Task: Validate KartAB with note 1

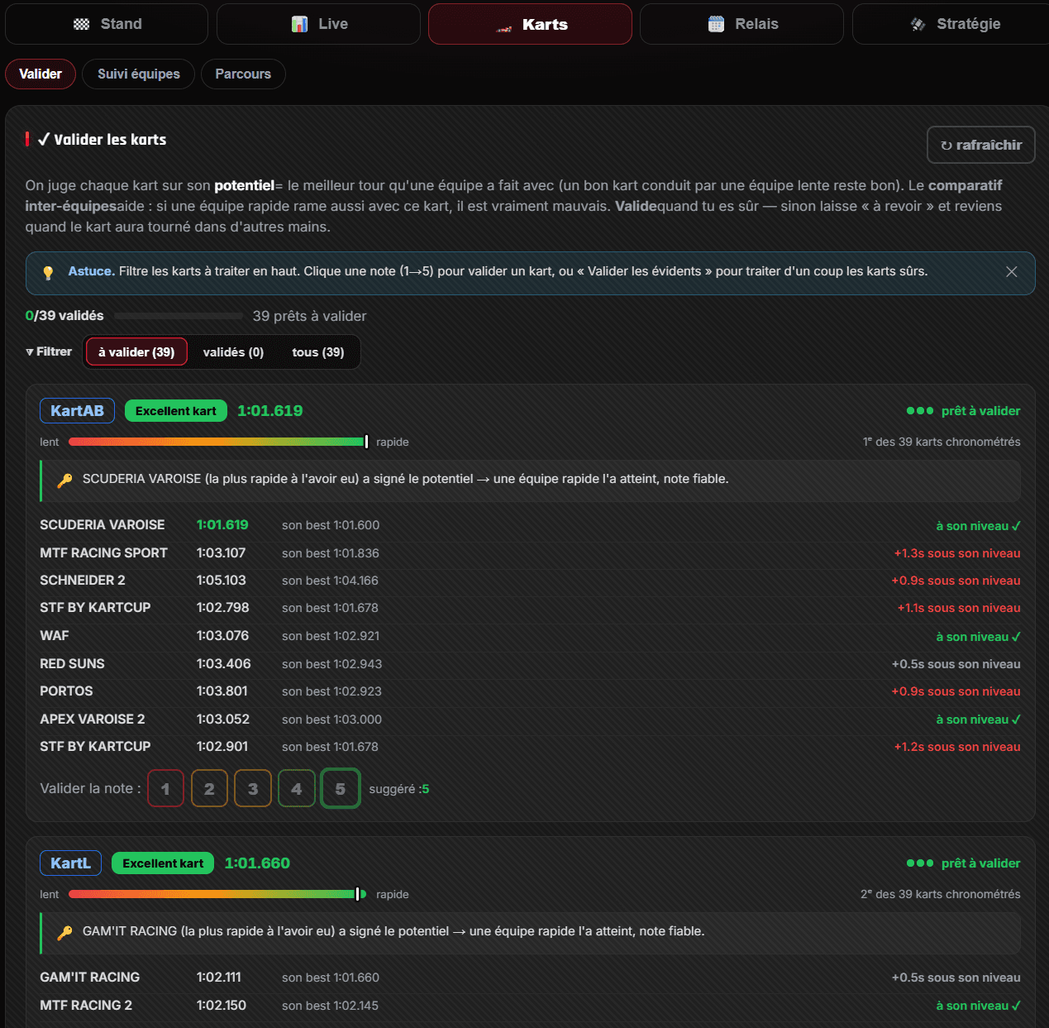Action: [x=165, y=788]
